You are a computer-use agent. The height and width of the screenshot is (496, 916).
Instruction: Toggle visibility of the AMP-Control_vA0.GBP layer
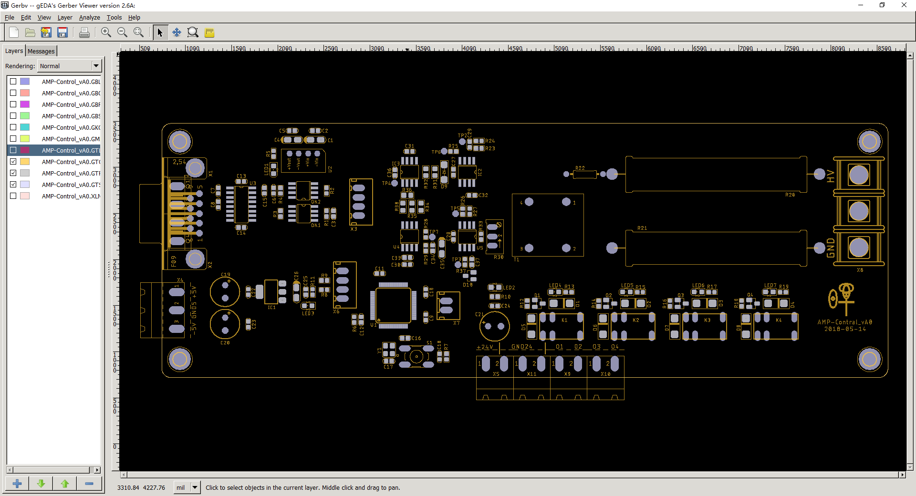(x=13, y=104)
